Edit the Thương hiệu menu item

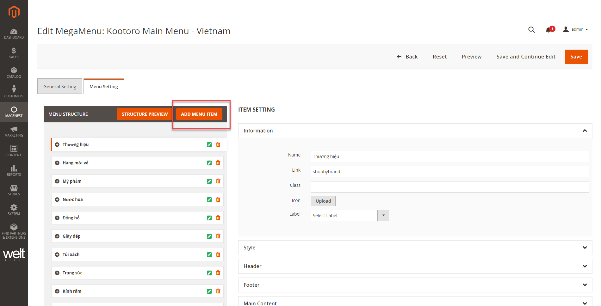[209, 144]
